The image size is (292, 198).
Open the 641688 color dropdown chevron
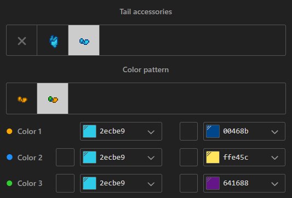pyautogui.click(x=274, y=184)
